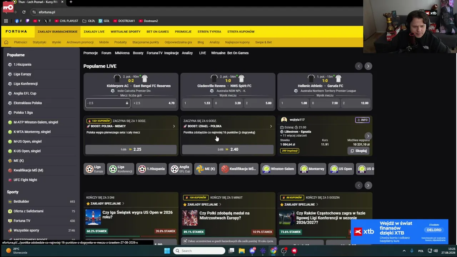Open the OLD bookmarks folder
The height and width of the screenshot is (257, 457).
[89, 21]
